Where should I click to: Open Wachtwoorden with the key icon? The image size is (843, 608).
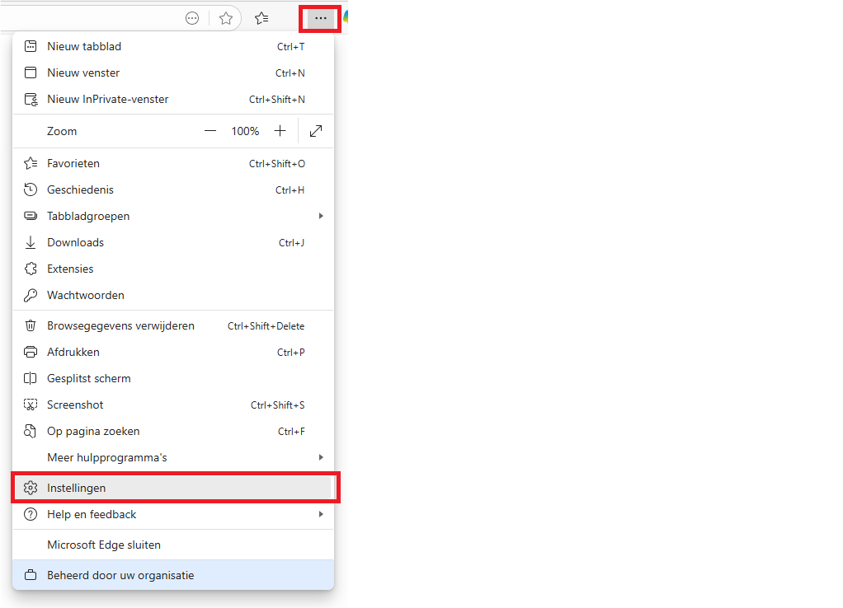pyautogui.click(x=86, y=295)
